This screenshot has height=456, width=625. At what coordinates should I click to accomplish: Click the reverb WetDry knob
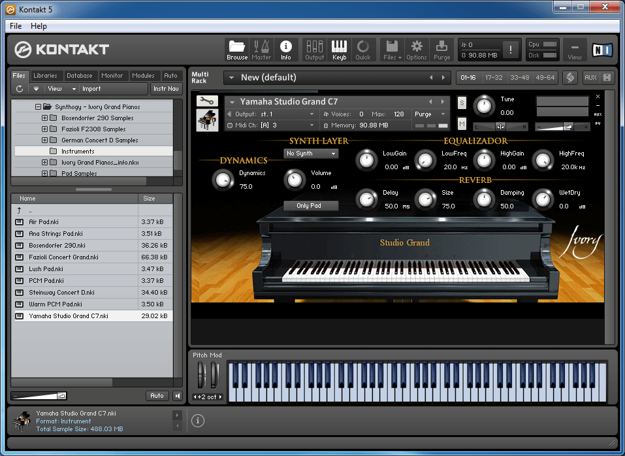pyautogui.click(x=543, y=200)
